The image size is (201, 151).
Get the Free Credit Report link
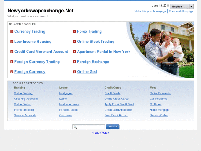(116, 116)
